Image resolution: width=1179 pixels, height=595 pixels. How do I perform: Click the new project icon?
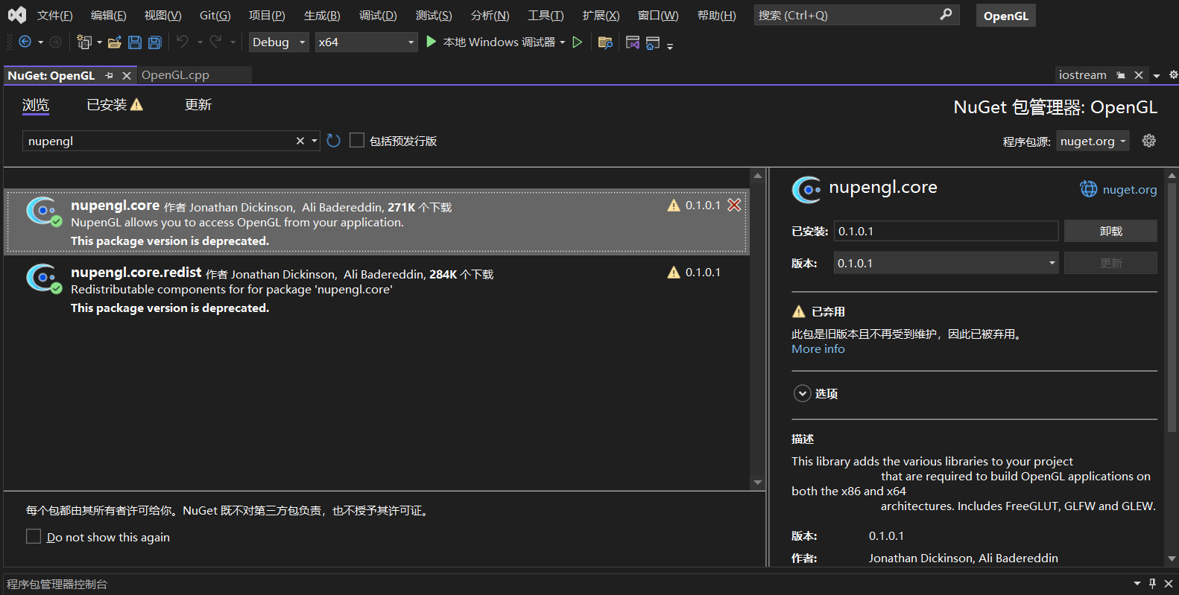83,42
